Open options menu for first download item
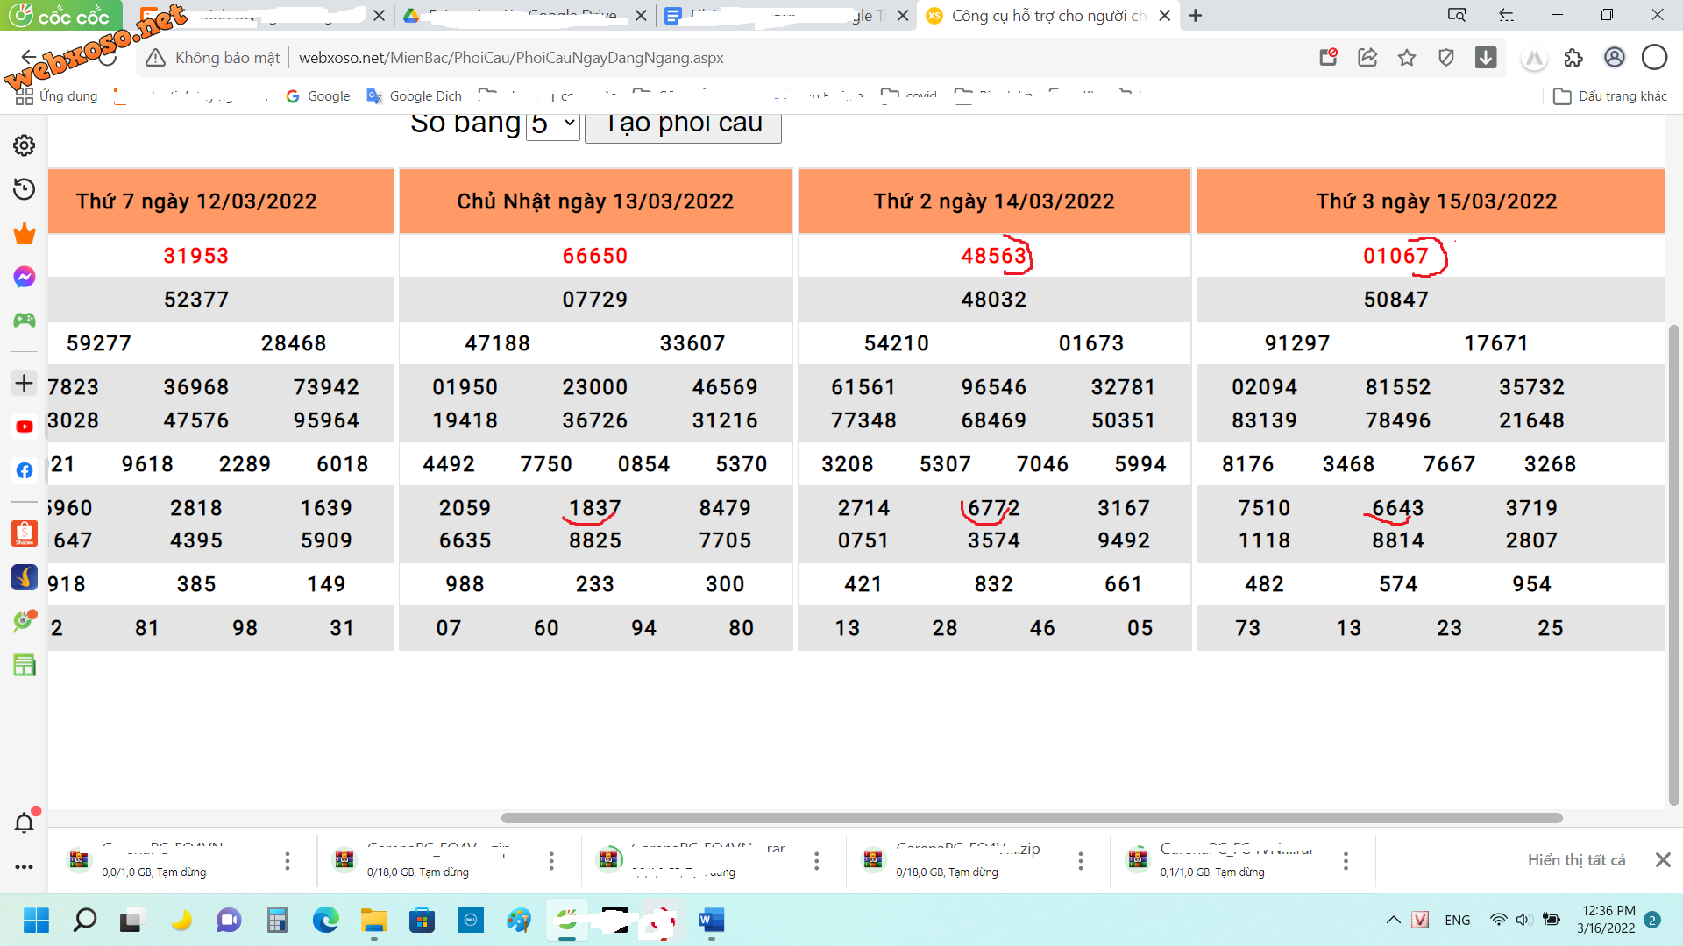 tap(288, 861)
